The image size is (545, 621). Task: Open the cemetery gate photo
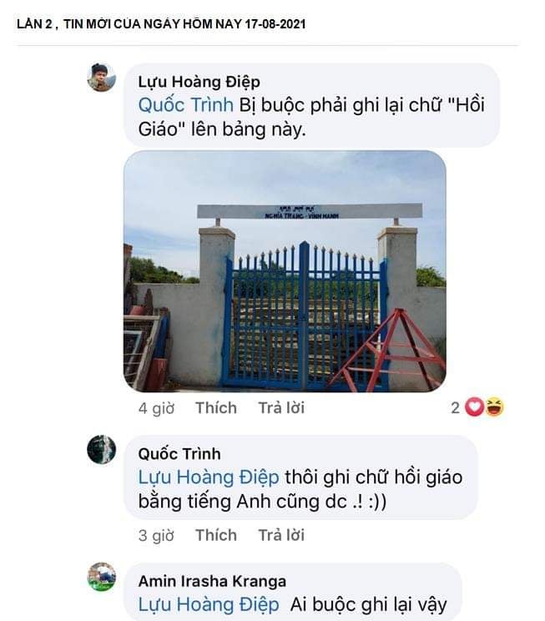[285, 271]
